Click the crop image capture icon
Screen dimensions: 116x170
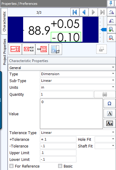coord(55,49)
